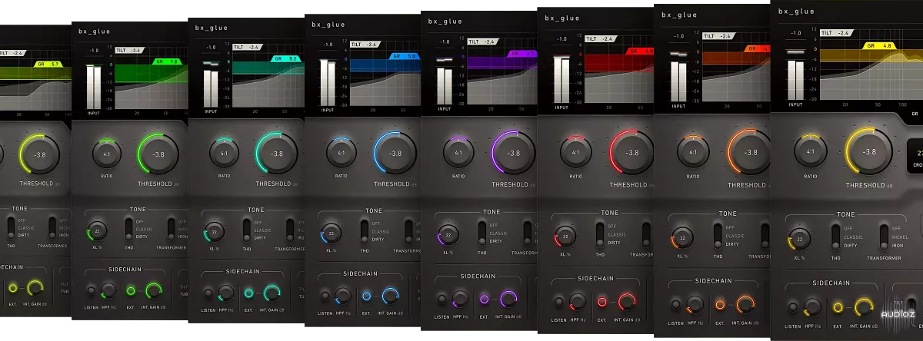The width and height of the screenshot is (923, 341).
Task: Flip the Transformer switch in blue panel
Action: [408, 231]
